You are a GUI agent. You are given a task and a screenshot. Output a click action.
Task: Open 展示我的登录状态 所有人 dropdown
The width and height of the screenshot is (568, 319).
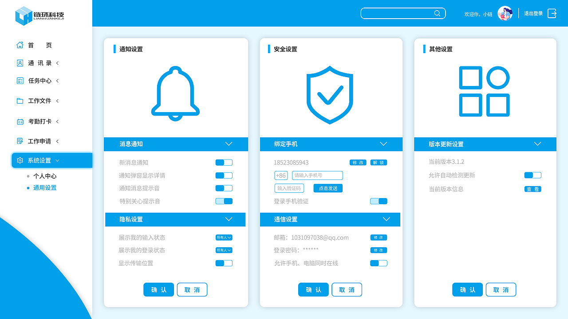(x=224, y=250)
